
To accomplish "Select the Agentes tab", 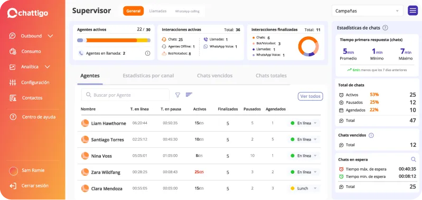I will click(x=90, y=76).
